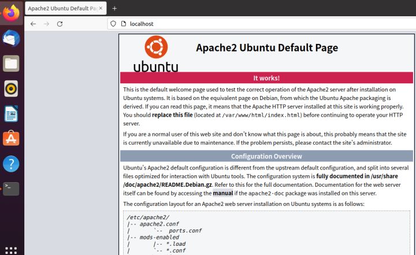416x255 pixels.
Task: Click the localhost address bar
Action: point(261,24)
